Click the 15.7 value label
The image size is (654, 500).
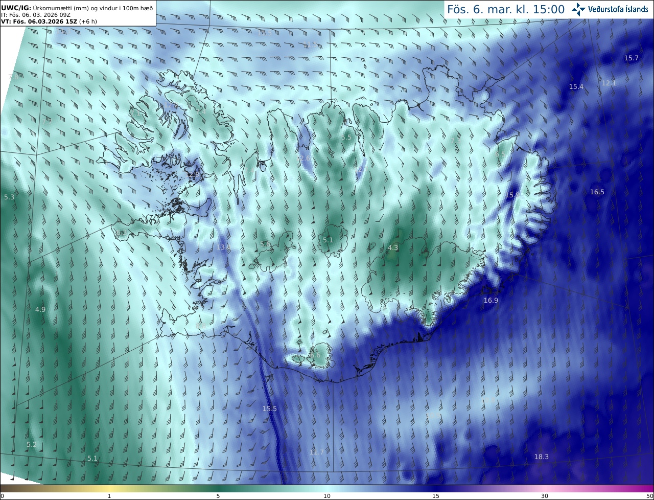point(632,58)
